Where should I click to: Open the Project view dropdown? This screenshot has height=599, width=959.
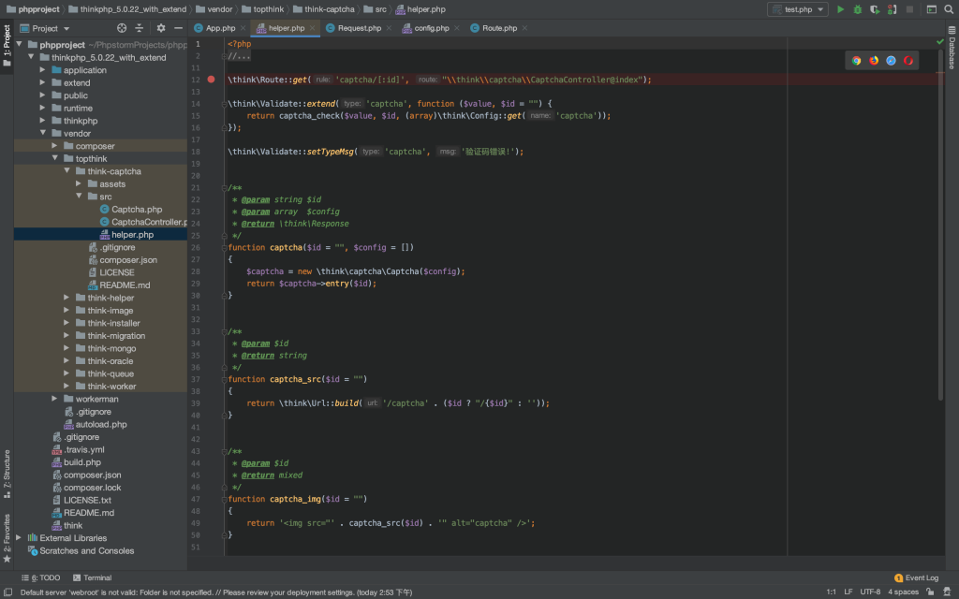coord(45,29)
